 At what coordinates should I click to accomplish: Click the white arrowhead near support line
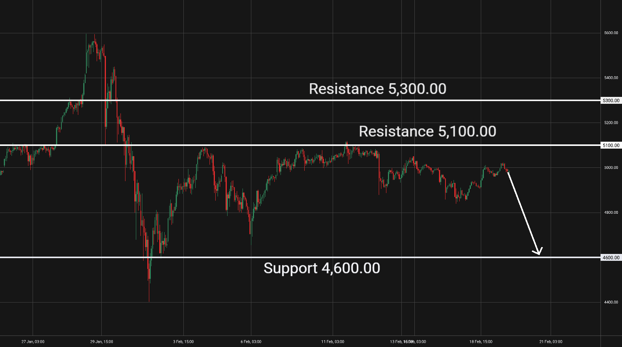(538, 252)
